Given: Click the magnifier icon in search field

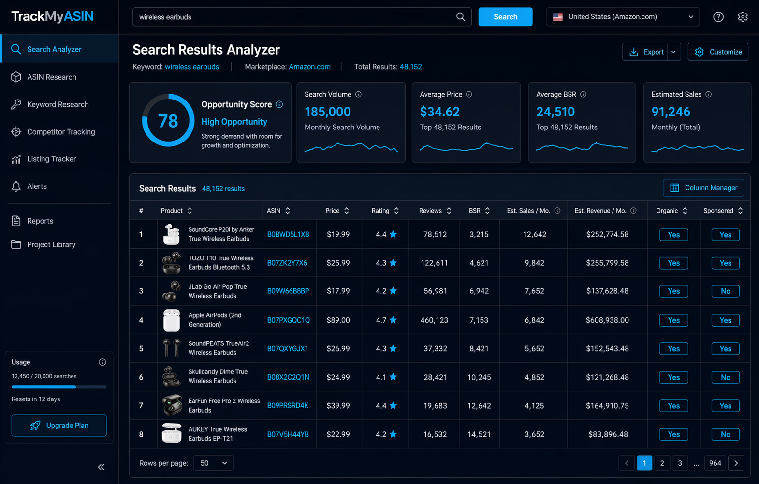Looking at the screenshot, I should pyautogui.click(x=461, y=17).
